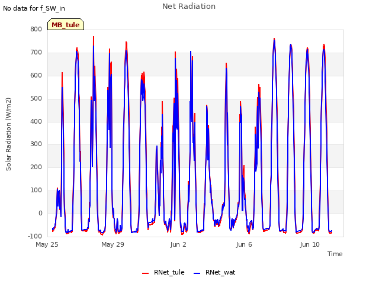Click the red RNet_tule legend line marker
This screenshot has height=284, width=379.
tap(145, 273)
